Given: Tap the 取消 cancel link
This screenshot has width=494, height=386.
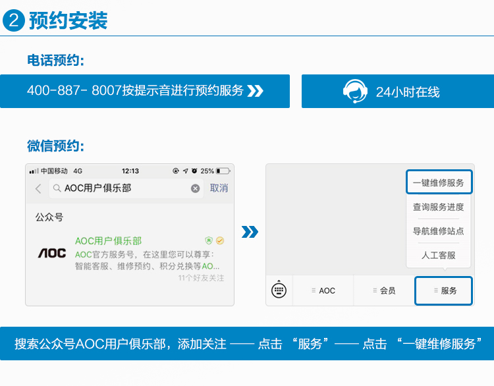Looking at the screenshot, I should (219, 188).
